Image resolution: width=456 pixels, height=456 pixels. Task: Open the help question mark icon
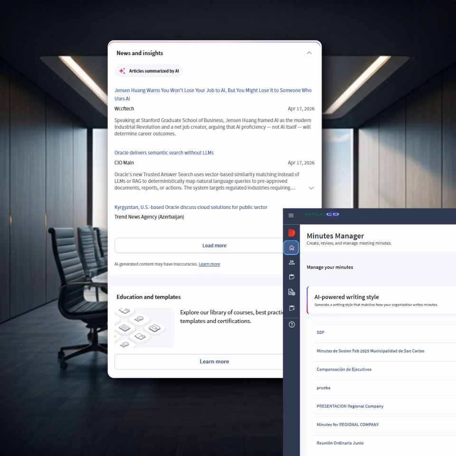point(292,324)
